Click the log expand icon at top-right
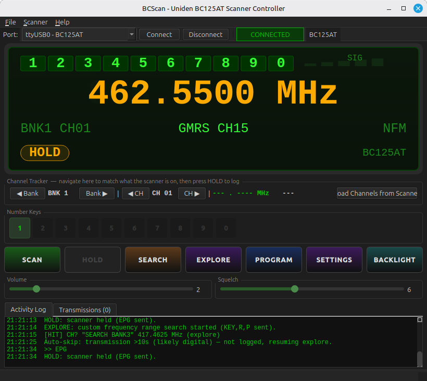This screenshot has width=427, height=381. click(x=420, y=320)
